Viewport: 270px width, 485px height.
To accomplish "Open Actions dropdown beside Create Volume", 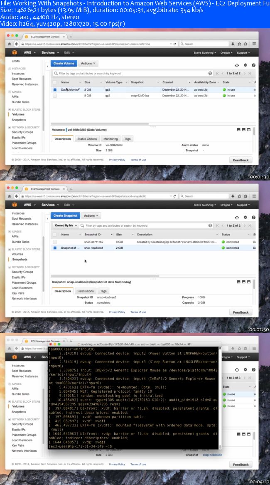I will coord(88,63).
